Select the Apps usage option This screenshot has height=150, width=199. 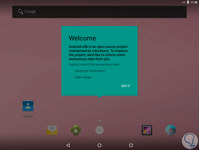tap(83, 77)
